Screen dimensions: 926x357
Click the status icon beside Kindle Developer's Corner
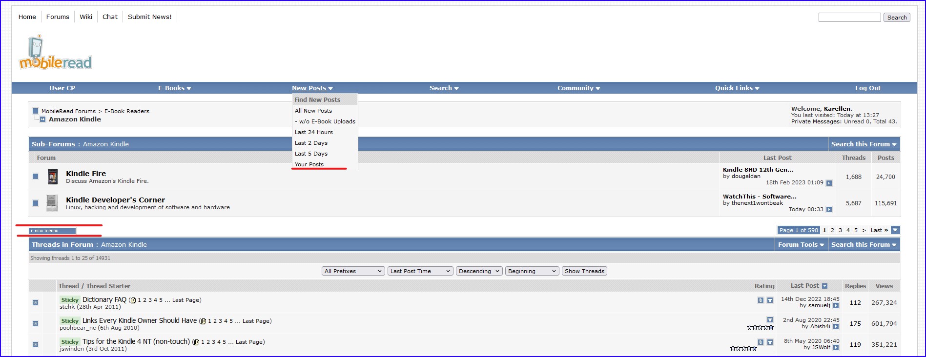pos(35,203)
